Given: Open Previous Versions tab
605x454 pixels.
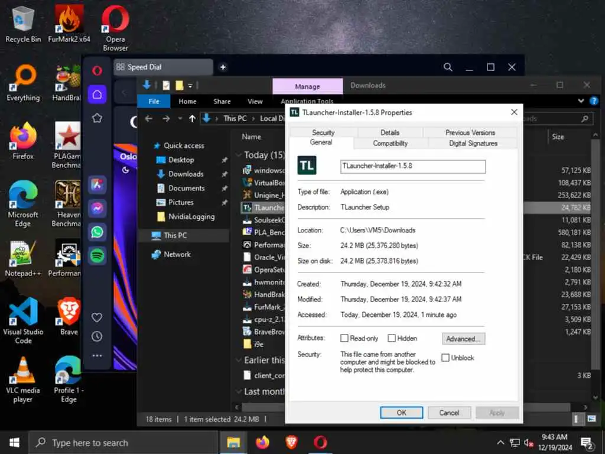Looking at the screenshot, I should [x=470, y=132].
